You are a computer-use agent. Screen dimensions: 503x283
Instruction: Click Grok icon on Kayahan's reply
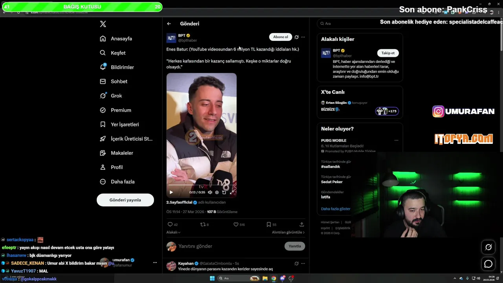coord(297,263)
